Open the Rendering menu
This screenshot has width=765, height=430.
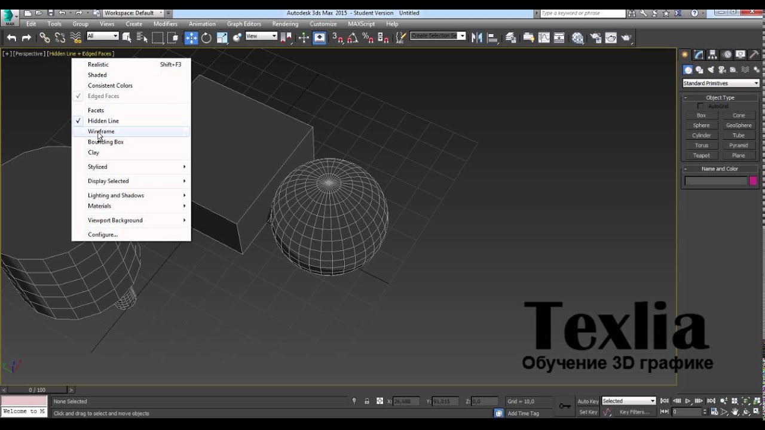pos(285,24)
